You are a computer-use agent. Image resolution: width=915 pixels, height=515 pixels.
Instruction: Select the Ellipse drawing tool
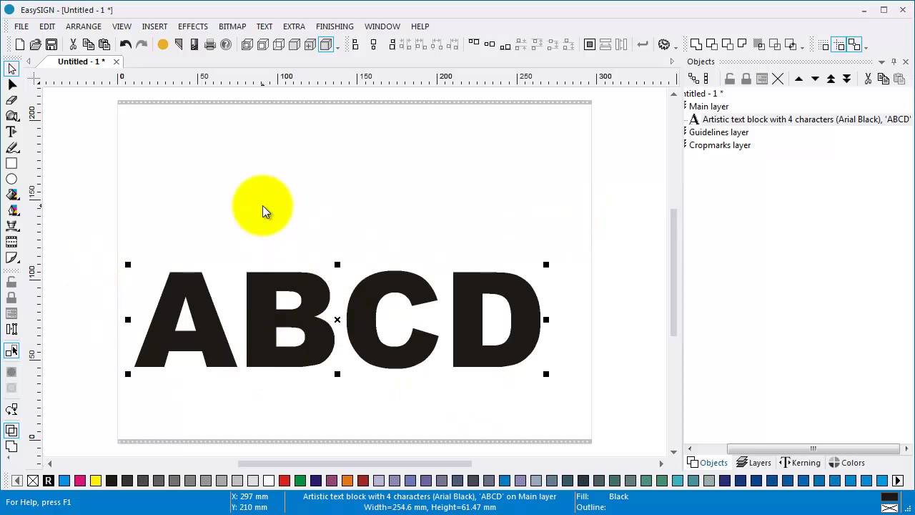click(x=11, y=180)
